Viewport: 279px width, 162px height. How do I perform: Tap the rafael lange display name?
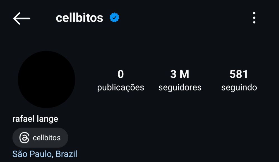tap(35, 119)
